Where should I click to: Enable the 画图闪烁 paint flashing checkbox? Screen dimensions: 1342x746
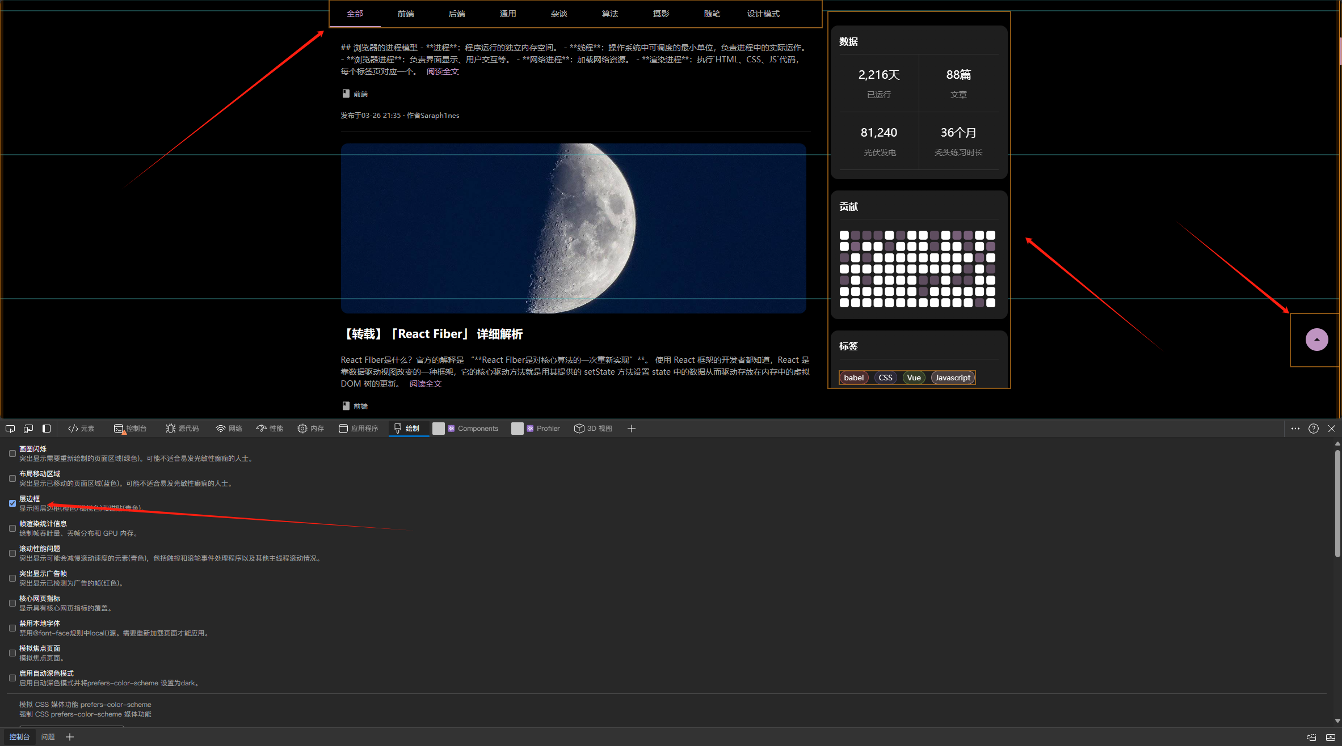coord(12,453)
